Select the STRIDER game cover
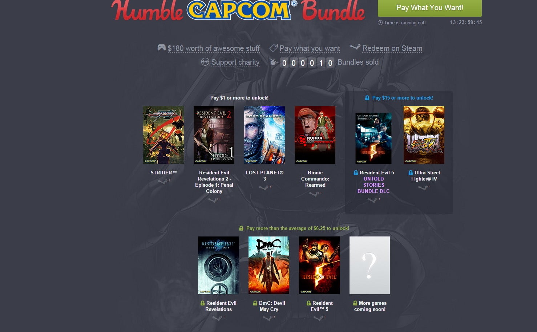 [163, 135]
